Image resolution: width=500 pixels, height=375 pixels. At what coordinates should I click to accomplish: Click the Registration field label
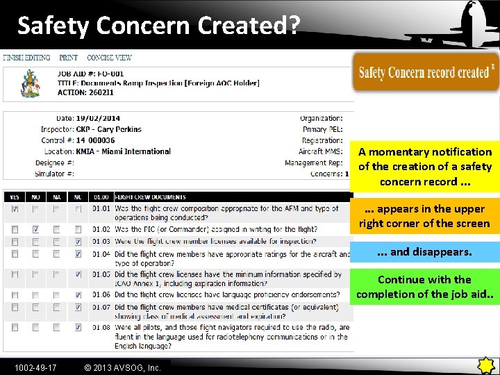click(322, 140)
